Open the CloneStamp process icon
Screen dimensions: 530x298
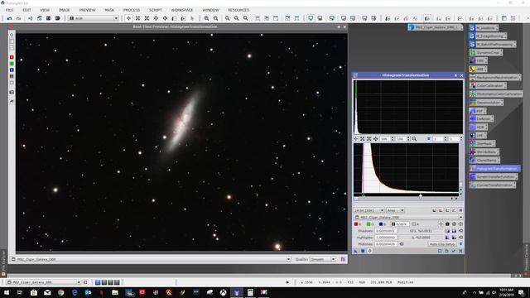coord(484,160)
